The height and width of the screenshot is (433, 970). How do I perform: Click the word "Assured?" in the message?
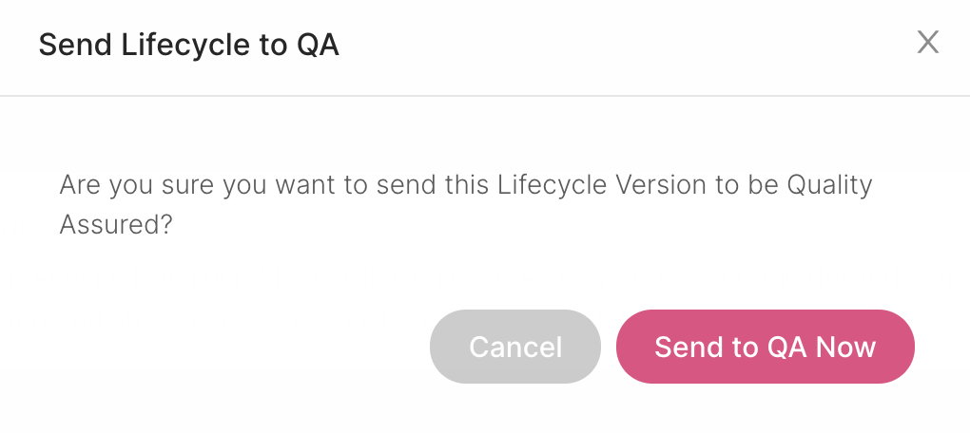(115, 225)
